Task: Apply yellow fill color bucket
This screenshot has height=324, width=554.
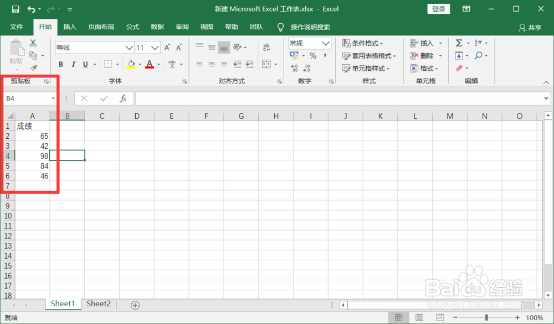Action: pyautogui.click(x=131, y=64)
